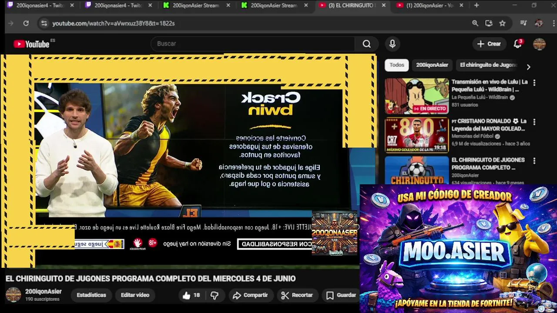Open the notifications bell
Screen dimensions: 557x313
[x=517, y=44]
